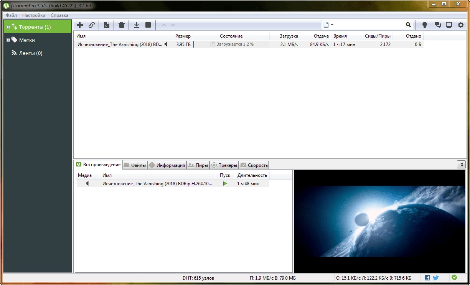
Task: Switch to the Пиры tab
Action: [x=198, y=165]
